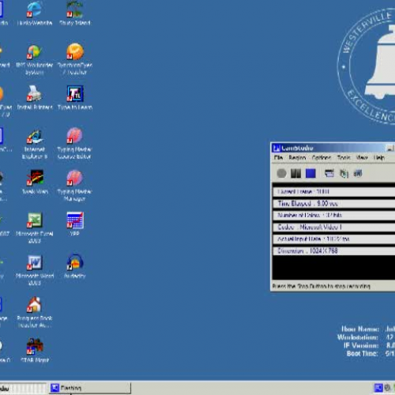
Task: Open the orange SynchronEyes Teacher shortcut
Action: (75, 59)
